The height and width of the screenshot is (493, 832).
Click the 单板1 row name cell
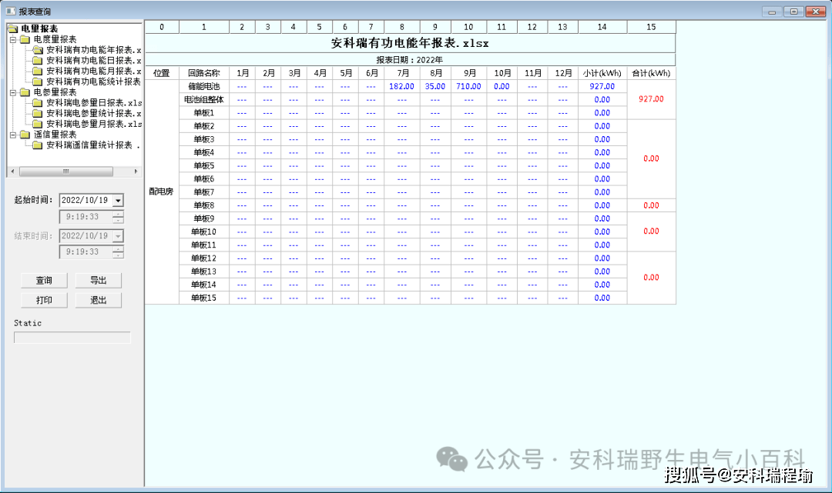click(x=203, y=113)
